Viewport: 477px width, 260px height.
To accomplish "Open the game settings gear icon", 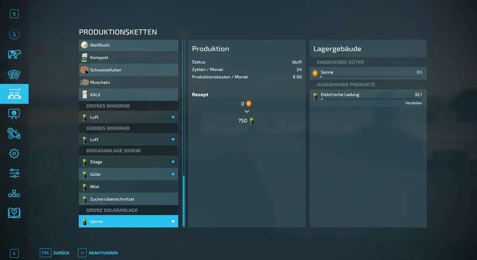I will click(14, 153).
